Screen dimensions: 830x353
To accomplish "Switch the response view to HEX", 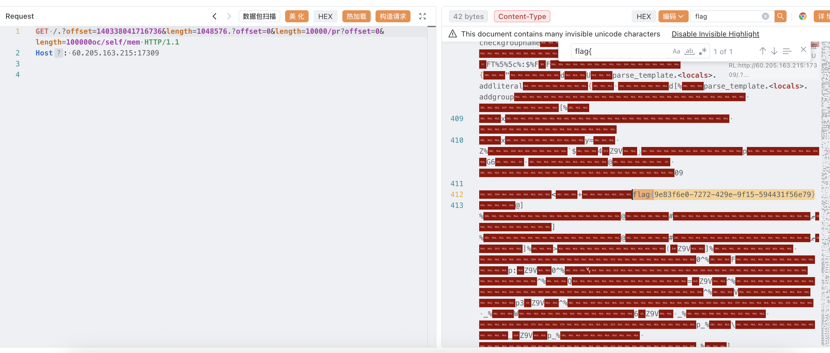I will coord(643,17).
